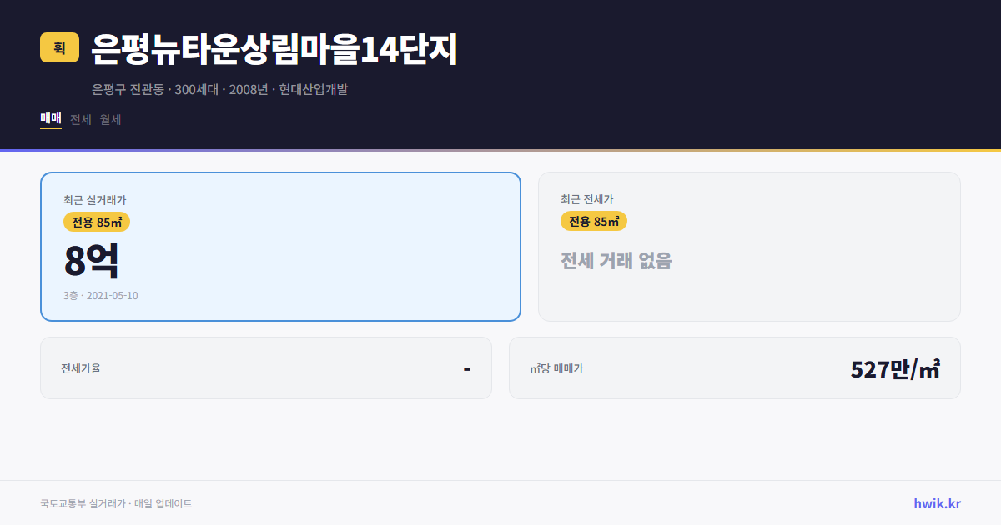Open the 월세 tab
This screenshot has width=1001, height=525.
click(x=109, y=119)
